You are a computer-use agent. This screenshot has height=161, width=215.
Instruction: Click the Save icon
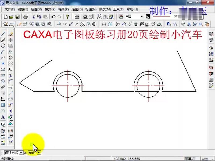click(x=17, y=17)
